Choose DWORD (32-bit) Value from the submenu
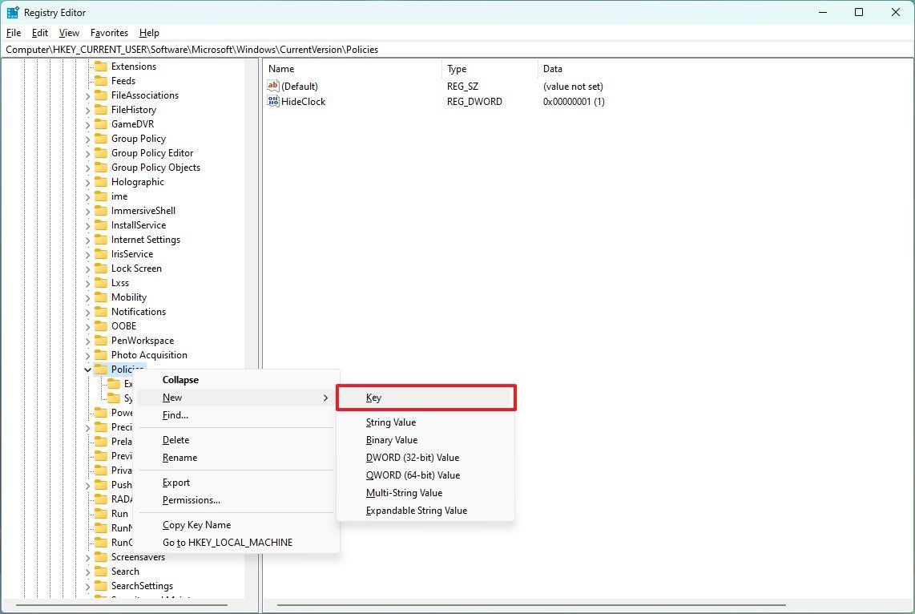Image resolution: width=915 pixels, height=614 pixels. pos(413,457)
